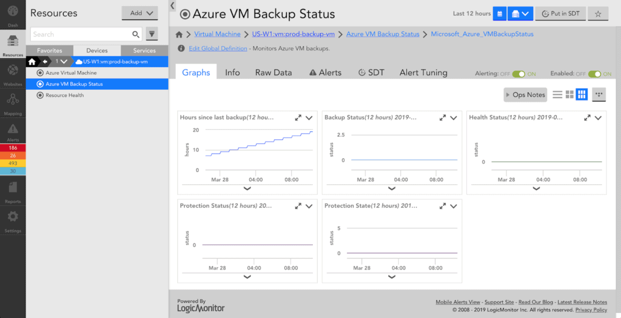Open the Add dropdown in Resources
Viewport: 621px width, 318px height.
tap(139, 13)
